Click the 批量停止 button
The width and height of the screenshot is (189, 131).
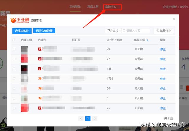click(x=164, y=31)
